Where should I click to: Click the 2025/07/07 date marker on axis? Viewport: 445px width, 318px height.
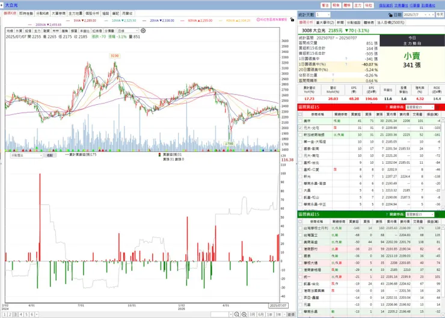(x=278, y=305)
